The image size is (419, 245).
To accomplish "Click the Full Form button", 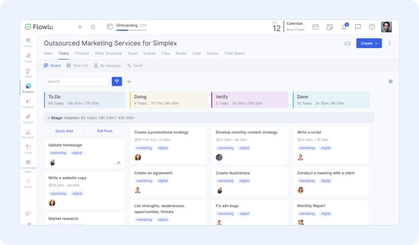I will coord(105,131).
